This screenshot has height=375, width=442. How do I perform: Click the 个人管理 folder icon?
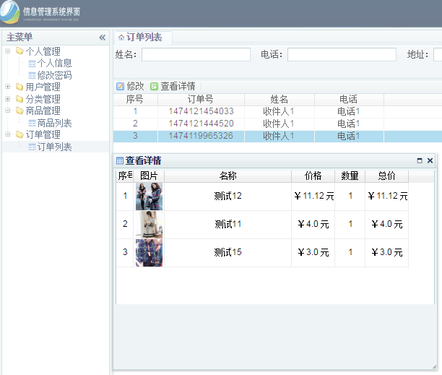(x=19, y=51)
